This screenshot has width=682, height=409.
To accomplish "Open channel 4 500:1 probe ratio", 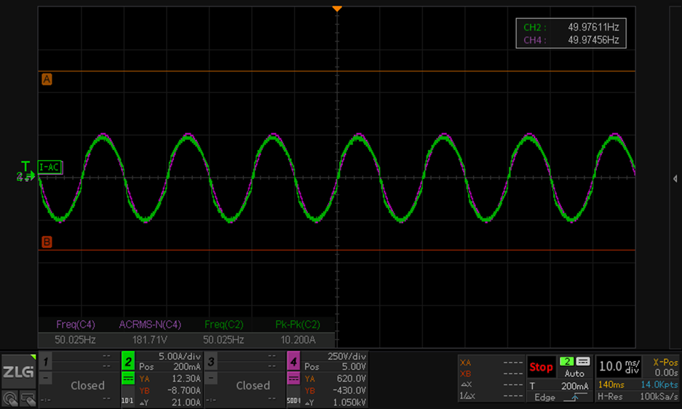I will (293, 400).
